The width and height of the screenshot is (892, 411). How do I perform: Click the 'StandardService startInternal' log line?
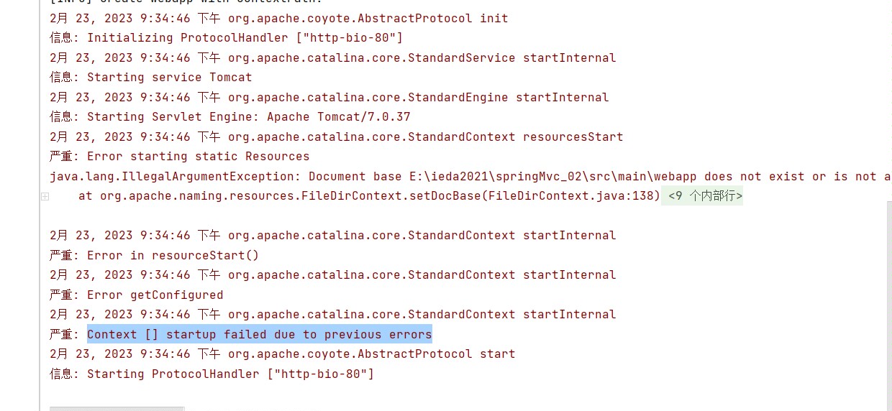(x=333, y=57)
